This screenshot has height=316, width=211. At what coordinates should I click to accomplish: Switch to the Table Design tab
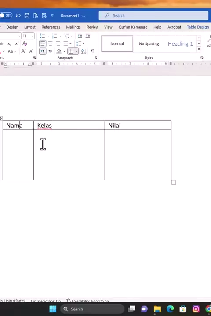[198, 27]
